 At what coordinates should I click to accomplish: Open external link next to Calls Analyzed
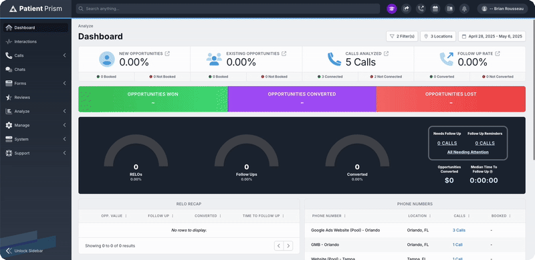tap(386, 53)
